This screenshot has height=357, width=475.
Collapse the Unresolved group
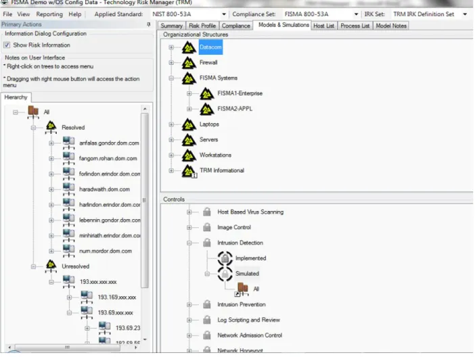33,267
